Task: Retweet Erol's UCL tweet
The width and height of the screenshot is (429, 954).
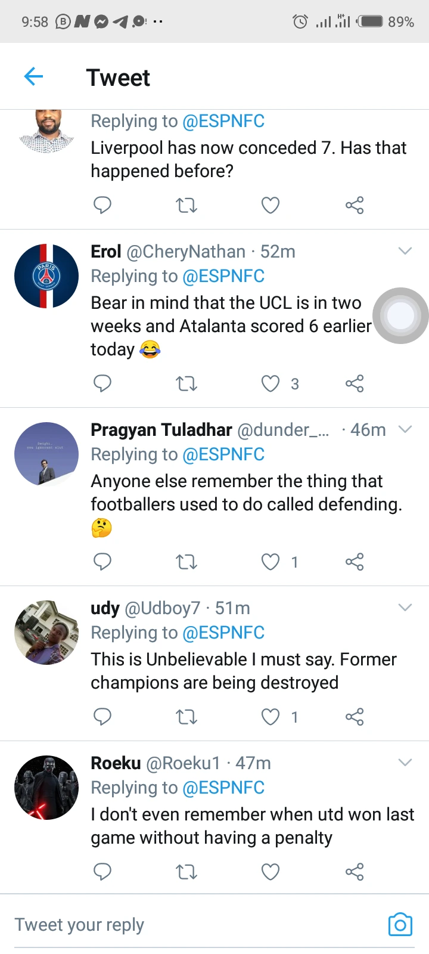Action: (186, 383)
